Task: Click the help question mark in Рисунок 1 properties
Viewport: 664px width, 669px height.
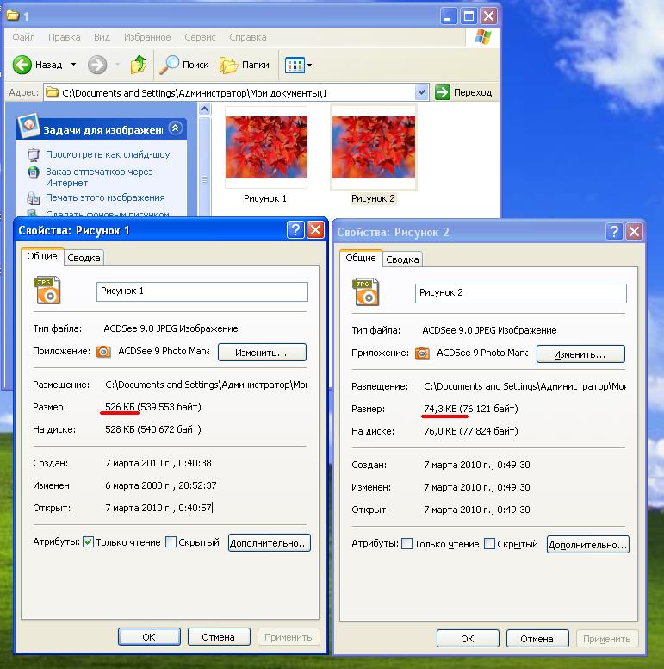Action: pos(295,229)
